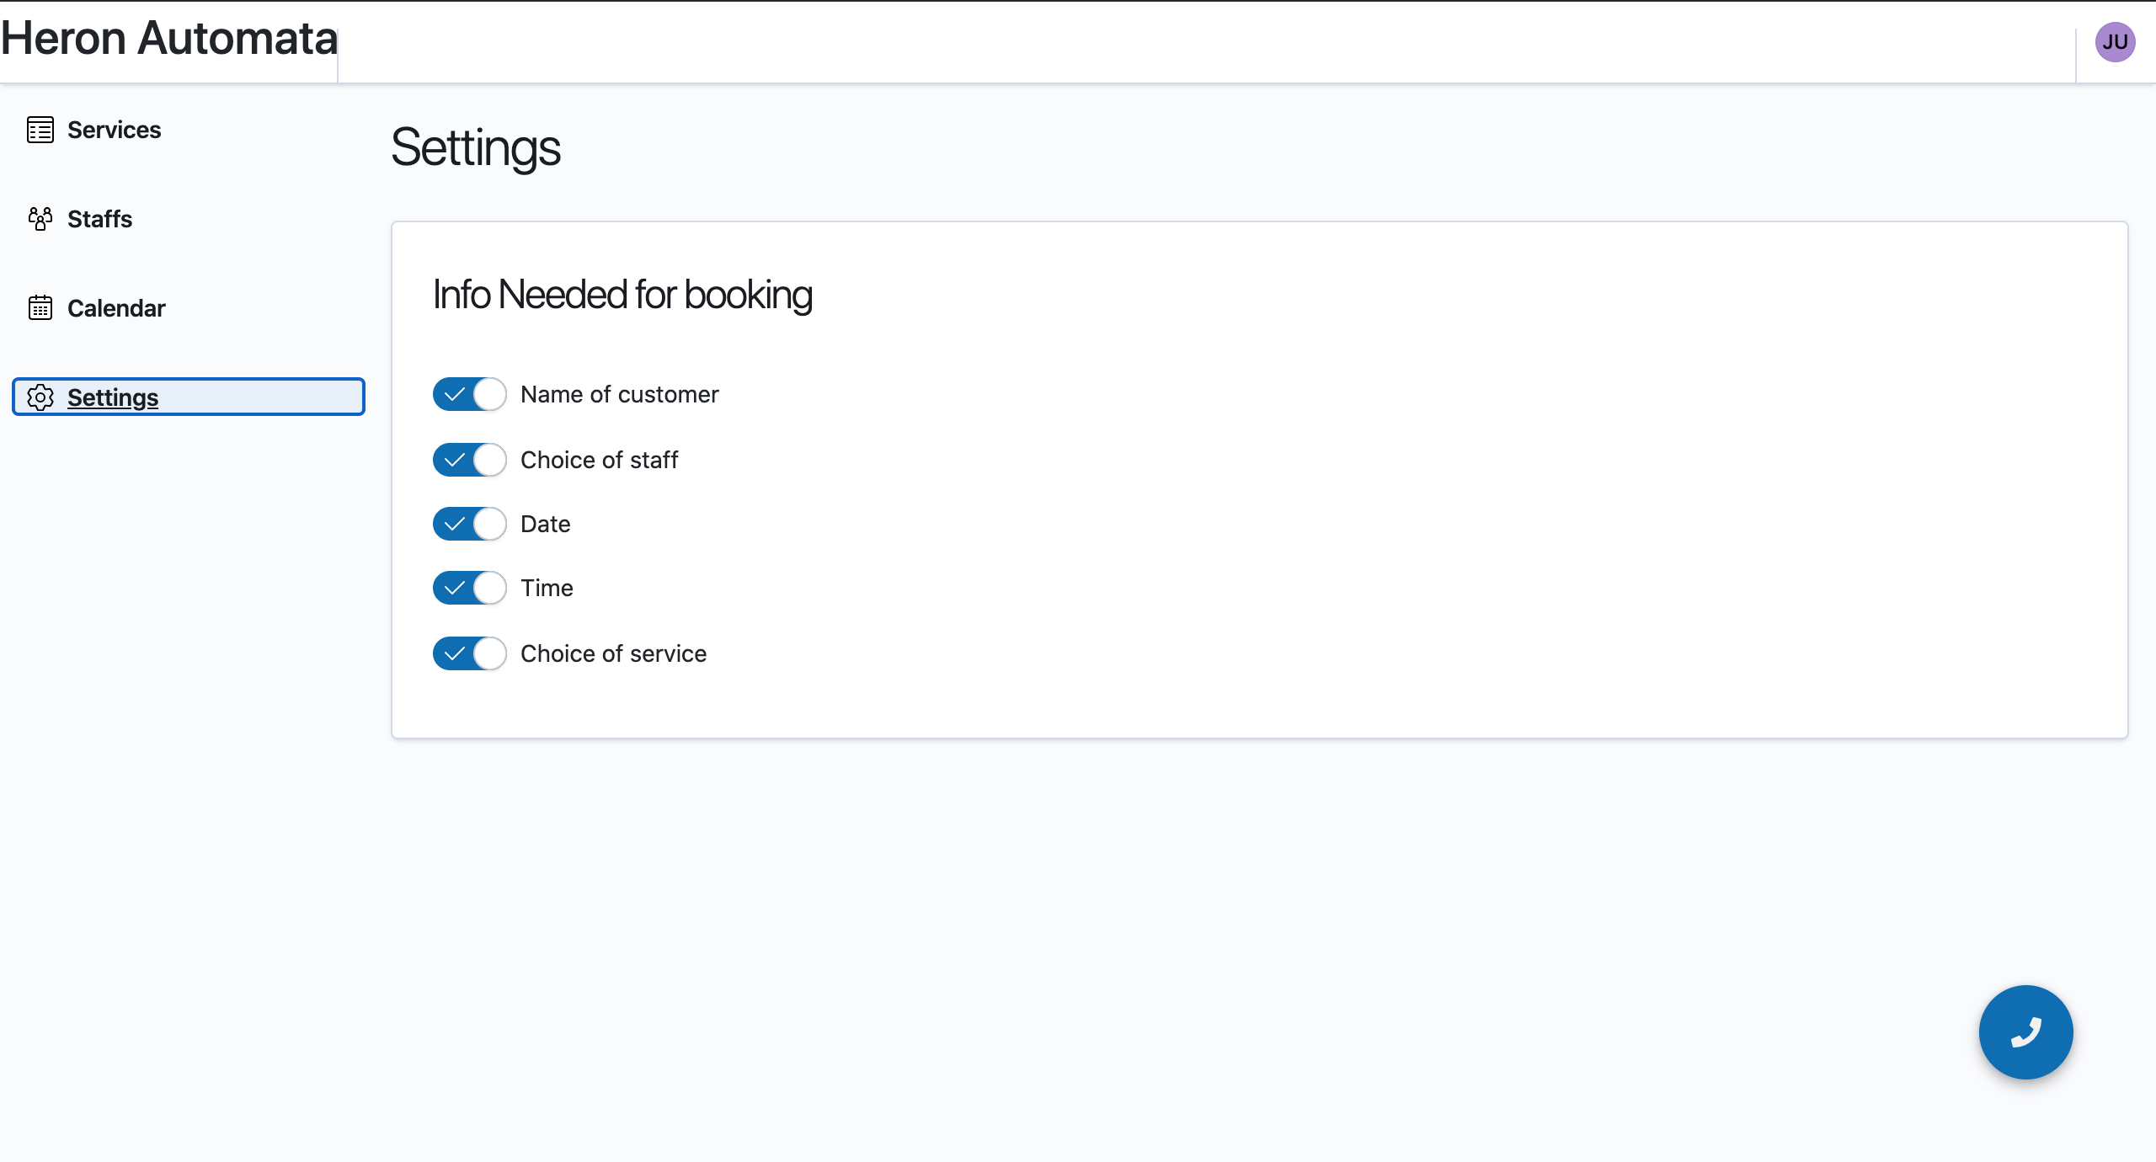
Task: Click the Choice of service label
Action: pos(613,653)
